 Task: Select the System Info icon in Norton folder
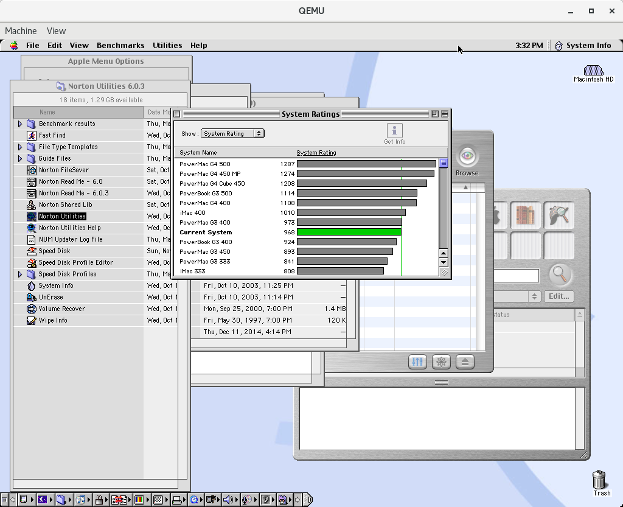(x=32, y=285)
